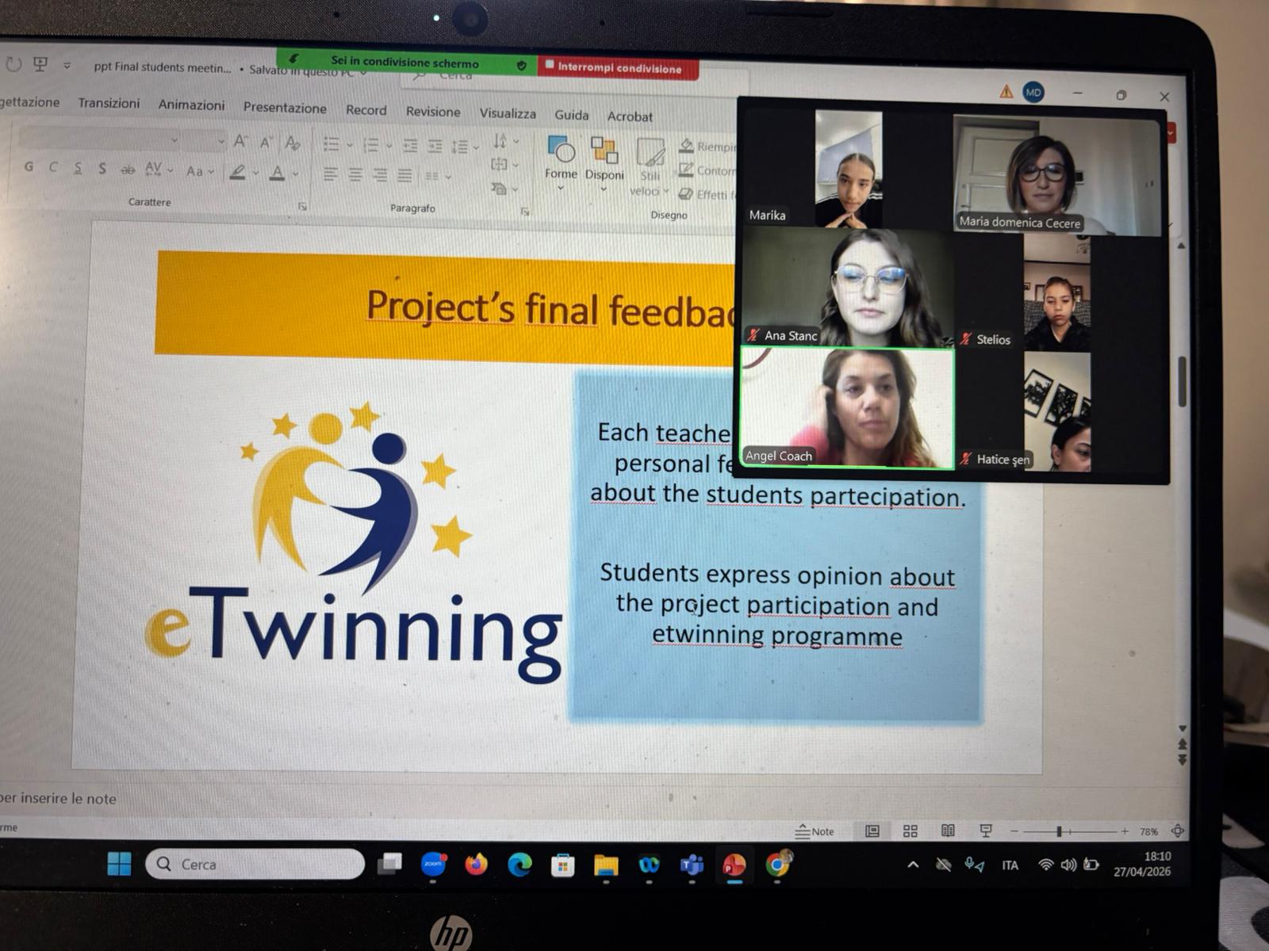Open the font size combo box
Screen dimensions: 1269x951
click(x=205, y=141)
